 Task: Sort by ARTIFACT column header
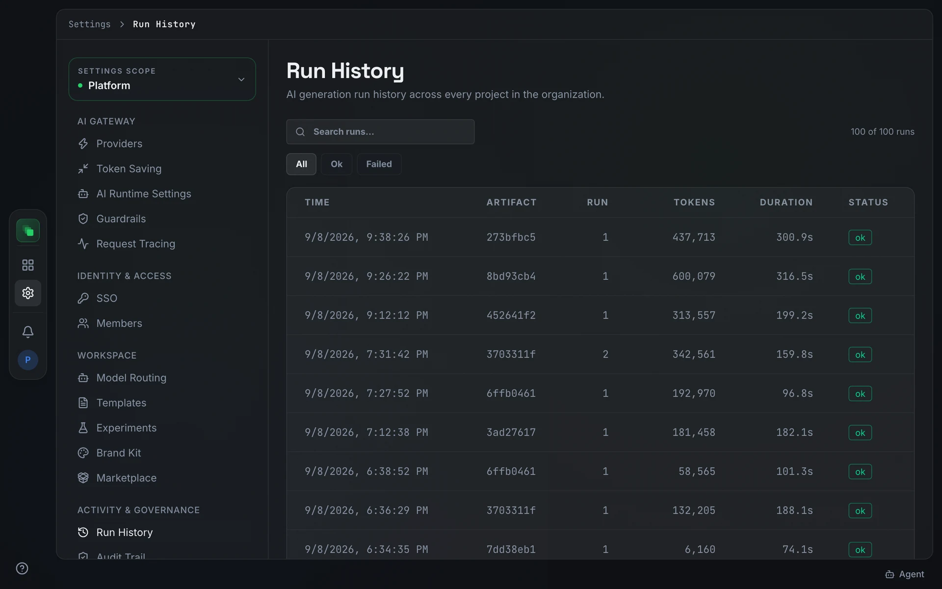511,202
